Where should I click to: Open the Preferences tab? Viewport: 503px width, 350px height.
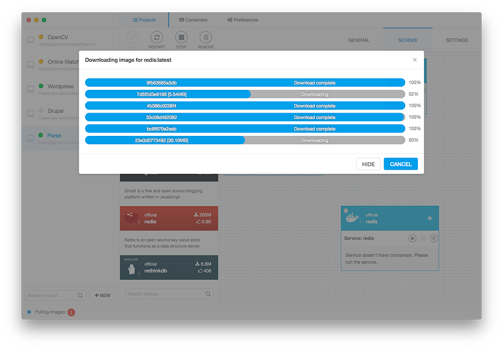(x=243, y=20)
